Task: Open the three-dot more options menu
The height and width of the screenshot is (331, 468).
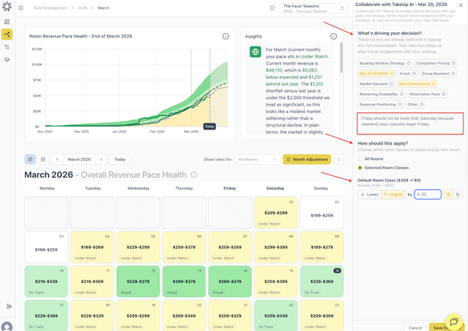Action: point(339,159)
